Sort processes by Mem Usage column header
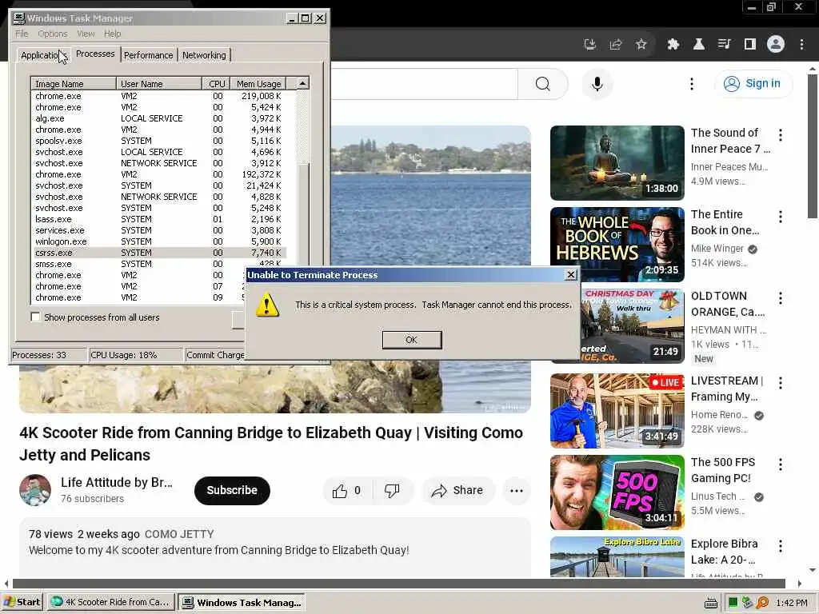The height and width of the screenshot is (614, 819). (258, 83)
